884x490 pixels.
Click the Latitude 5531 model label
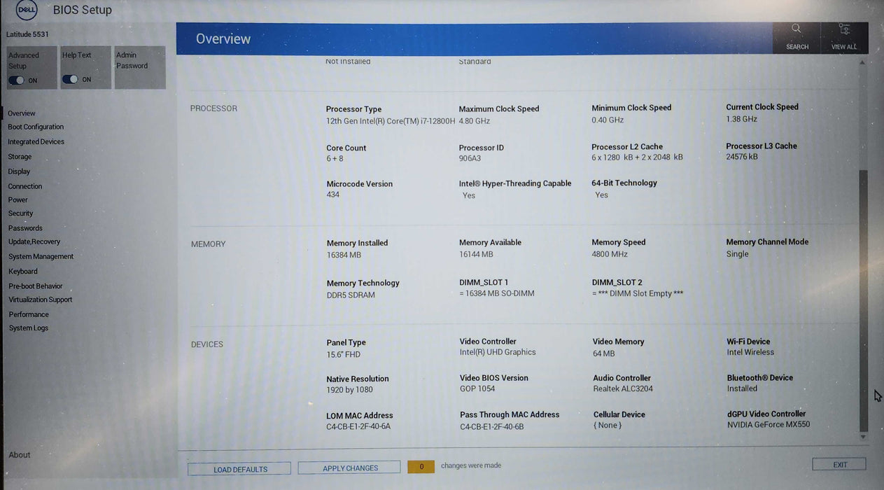28,34
